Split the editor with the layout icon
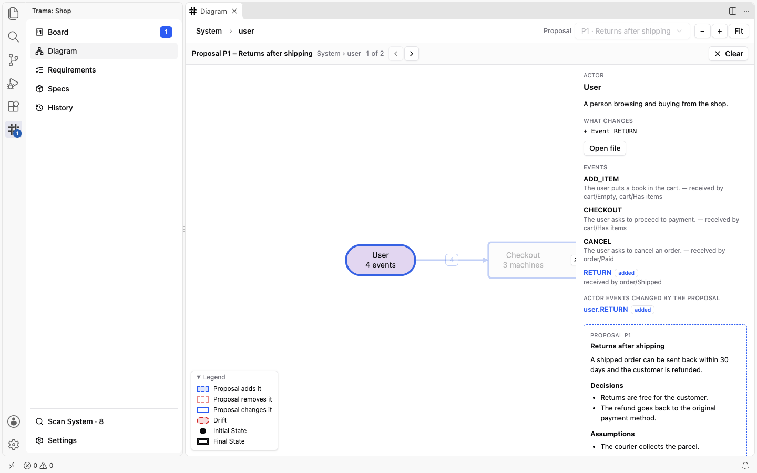This screenshot has width=757, height=473. coord(733,11)
